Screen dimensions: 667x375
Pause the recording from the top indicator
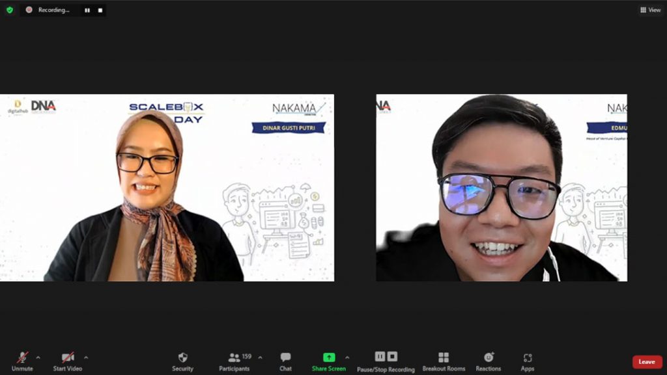tap(87, 10)
